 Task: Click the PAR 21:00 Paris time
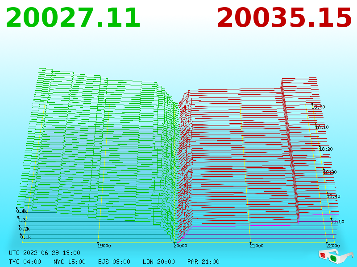click(x=203, y=262)
